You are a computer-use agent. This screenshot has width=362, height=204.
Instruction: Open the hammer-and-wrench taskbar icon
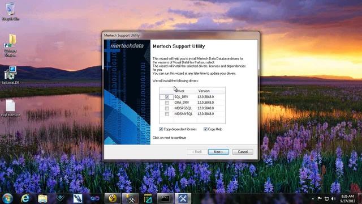[130, 198]
